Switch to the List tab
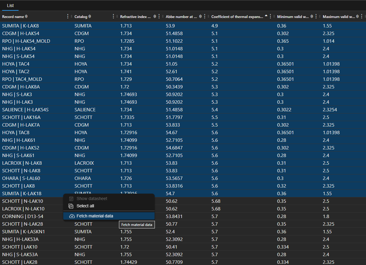 tap(10, 5)
